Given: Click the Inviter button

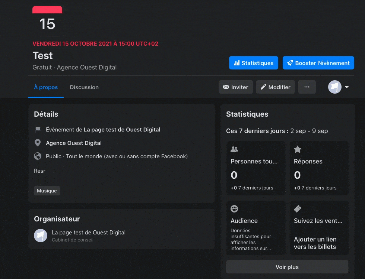Looking at the screenshot, I should coord(235,87).
